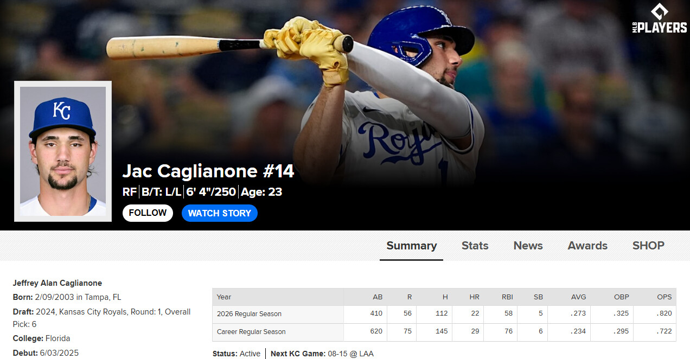
Task: Click the AB column header
Action: point(378,297)
